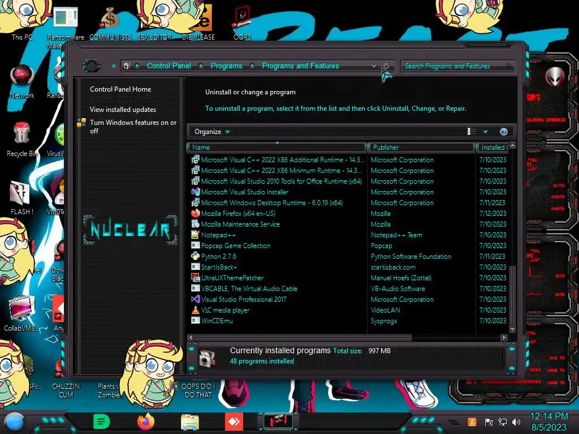579x434 pixels.
Task: Click the Manuel Hoefs (Zottel) publisher cell
Action: (401, 277)
